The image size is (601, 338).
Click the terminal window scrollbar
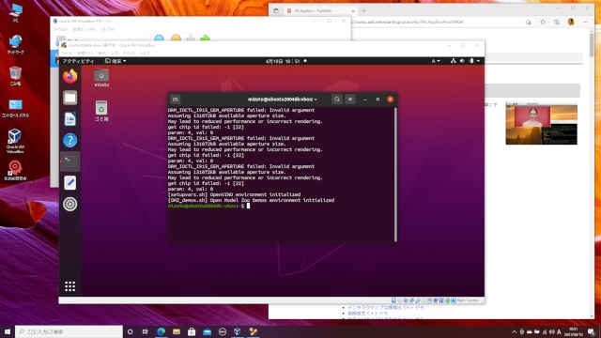[395, 175]
